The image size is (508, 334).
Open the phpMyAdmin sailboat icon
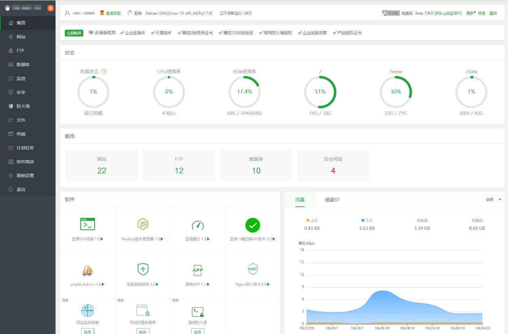[88, 270]
